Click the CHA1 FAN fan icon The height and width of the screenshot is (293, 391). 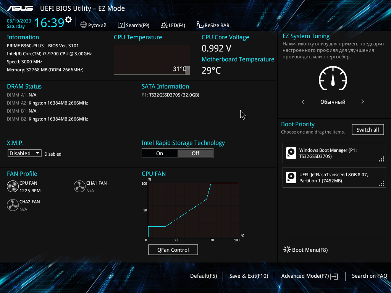pyautogui.click(x=79, y=186)
